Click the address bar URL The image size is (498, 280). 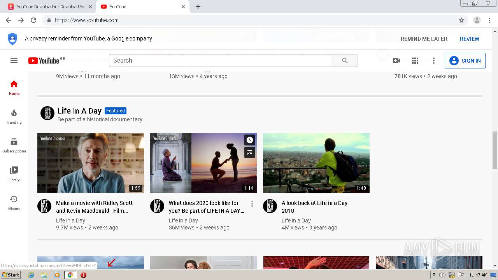87,20
